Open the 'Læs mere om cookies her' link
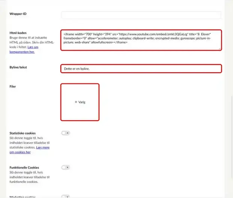233x198 pixels. pyautogui.click(x=30, y=150)
